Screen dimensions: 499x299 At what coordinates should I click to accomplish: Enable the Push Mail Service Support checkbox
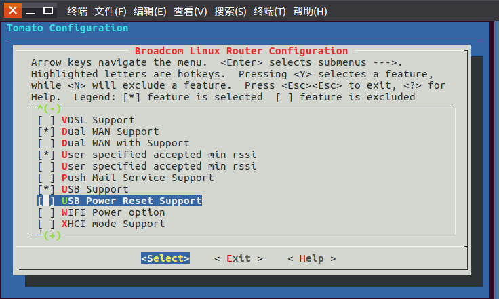click(x=46, y=178)
